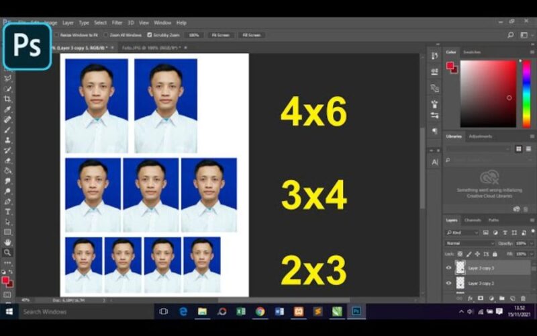Switch to the Swatches tab

click(x=472, y=52)
